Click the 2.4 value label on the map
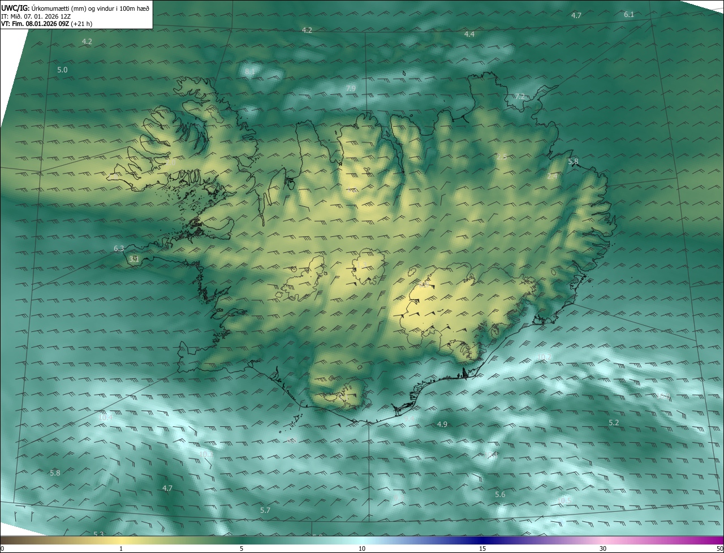724x553 pixels. 553,176
